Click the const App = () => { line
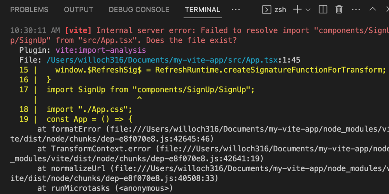389x194 pixels. (x=89, y=119)
